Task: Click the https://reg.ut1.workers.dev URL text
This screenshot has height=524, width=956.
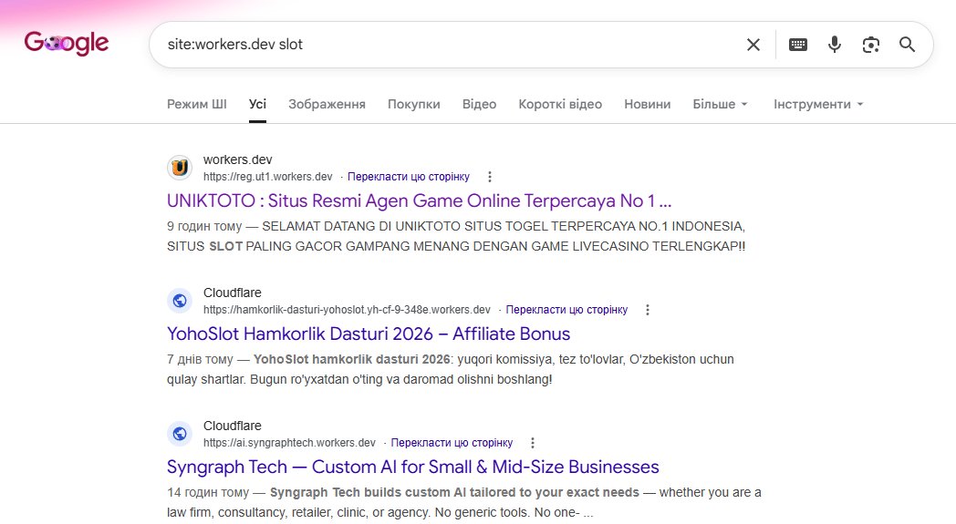Action: (x=267, y=177)
